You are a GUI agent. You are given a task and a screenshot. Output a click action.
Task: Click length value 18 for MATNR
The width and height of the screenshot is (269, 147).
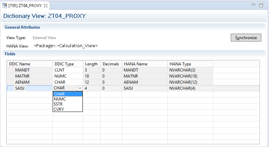tap(92, 76)
